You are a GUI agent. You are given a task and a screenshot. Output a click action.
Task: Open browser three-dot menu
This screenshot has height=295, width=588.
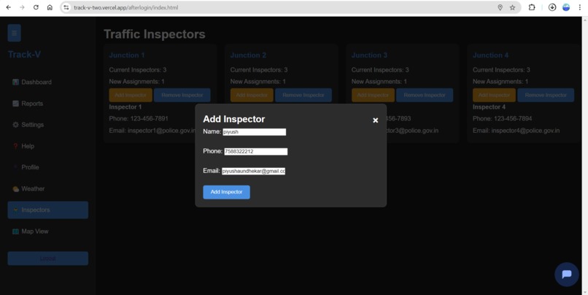click(x=580, y=7)
